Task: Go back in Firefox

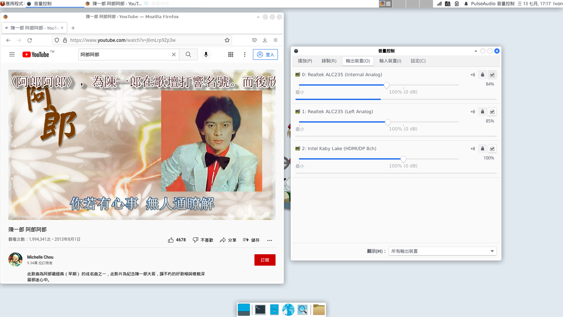Action: pos(8,40)
